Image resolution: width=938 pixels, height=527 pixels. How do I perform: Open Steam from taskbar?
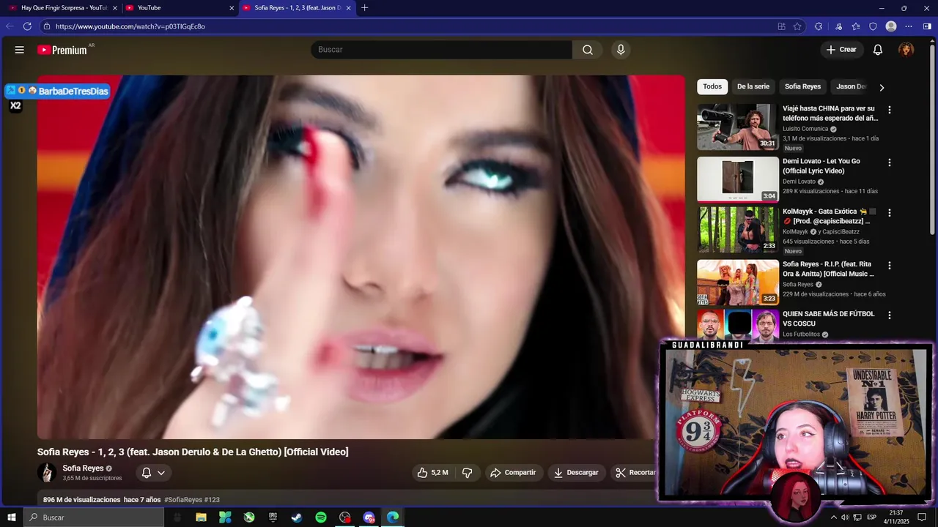pos(297,517)
